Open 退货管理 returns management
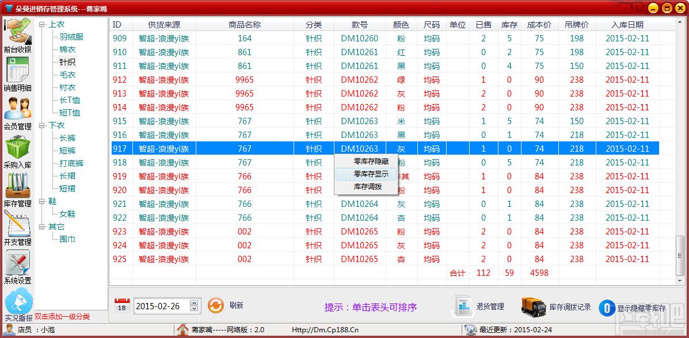This screenshot has height=338, width=689. tap(479, 306)
